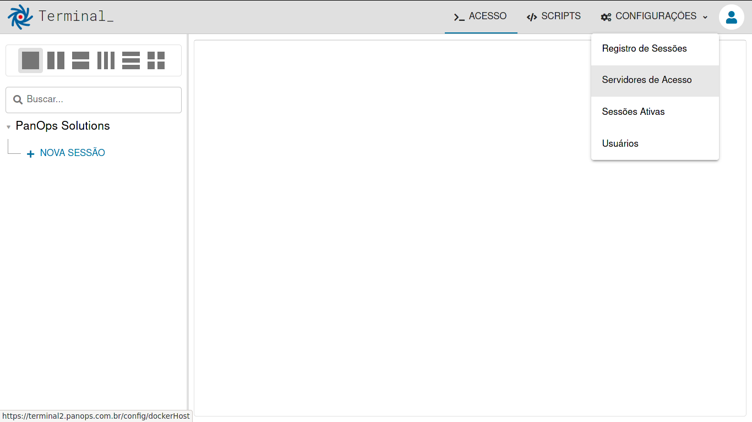Collapse the PanOps Solutions tree node
Image resolution: width=752 pixels, height=422 pixels.
coord(8,127)
